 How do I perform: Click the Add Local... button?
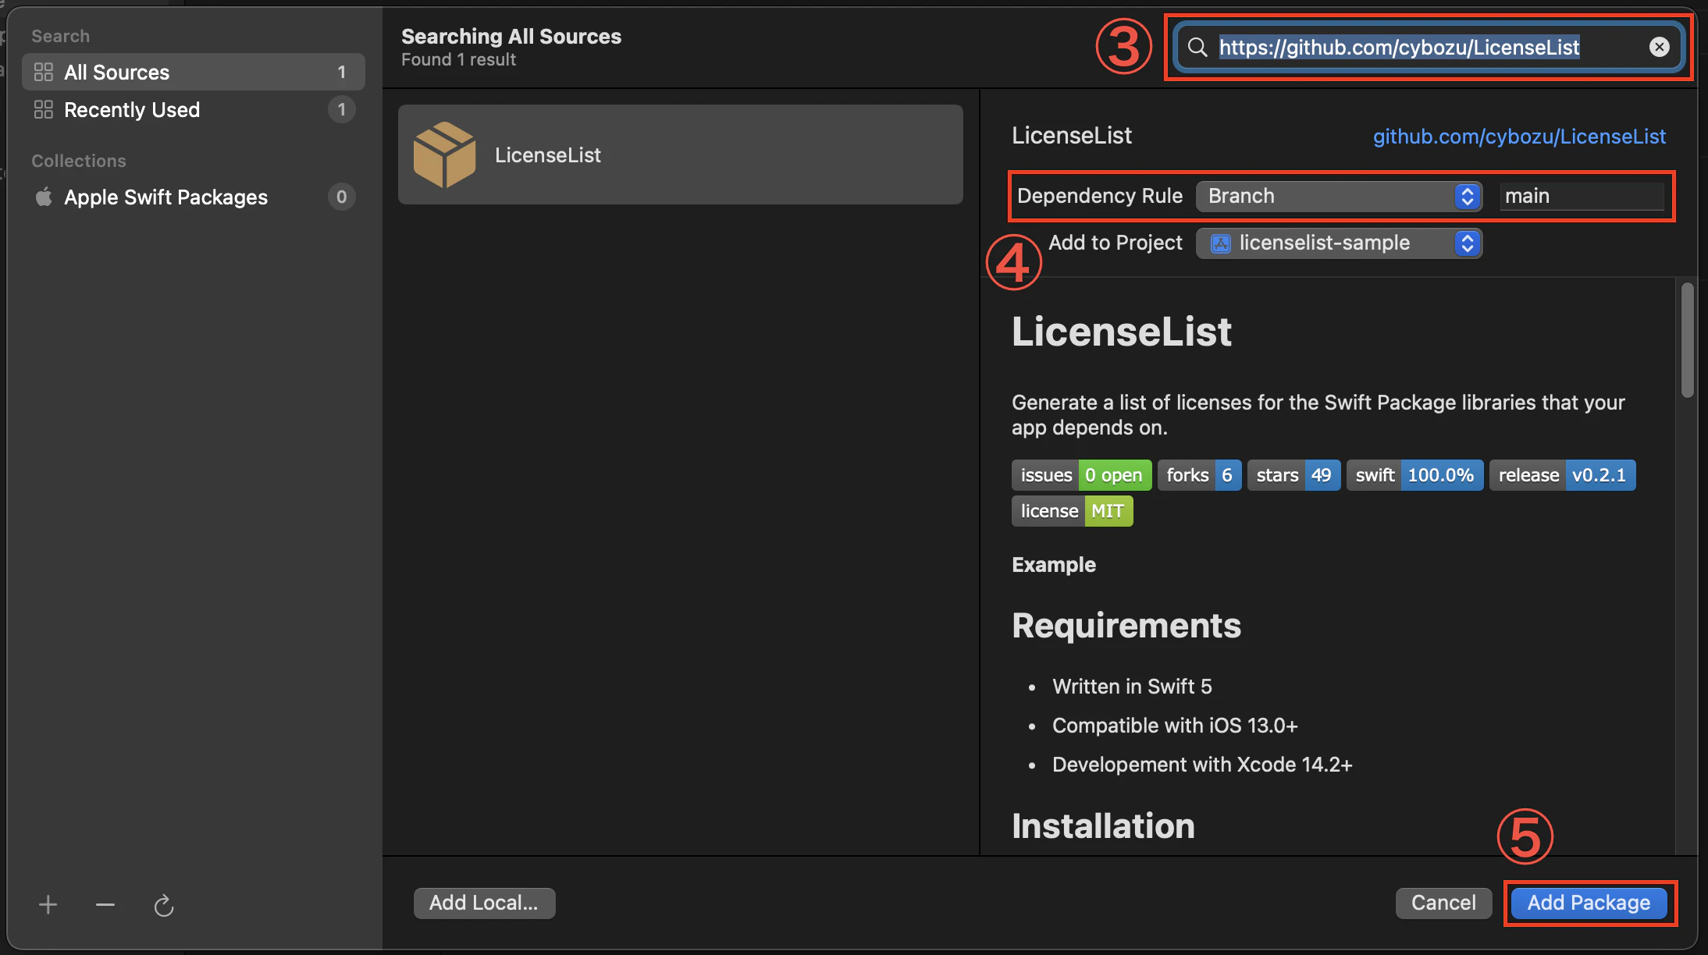coord(484,903)
